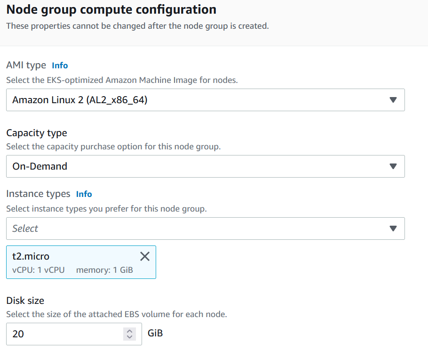Expand the Capacity type dropdown arrow

[393, 166]
